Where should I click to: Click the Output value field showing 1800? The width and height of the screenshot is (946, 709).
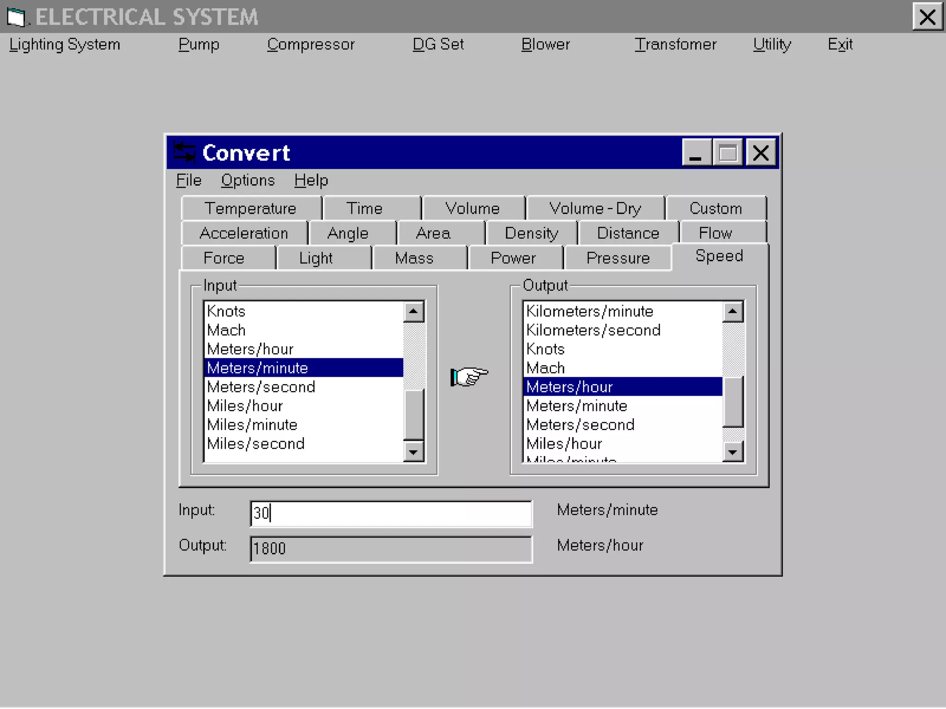click(391, 549)
